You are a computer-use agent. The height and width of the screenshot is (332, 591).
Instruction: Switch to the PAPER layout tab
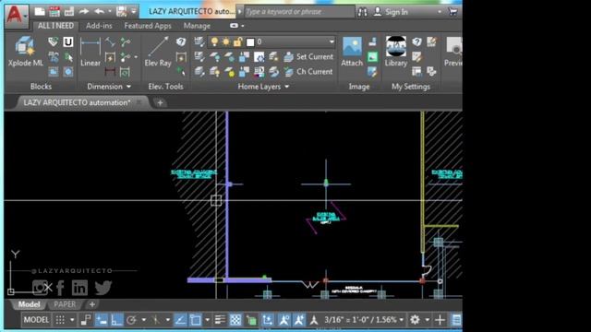tap(65, 304)
